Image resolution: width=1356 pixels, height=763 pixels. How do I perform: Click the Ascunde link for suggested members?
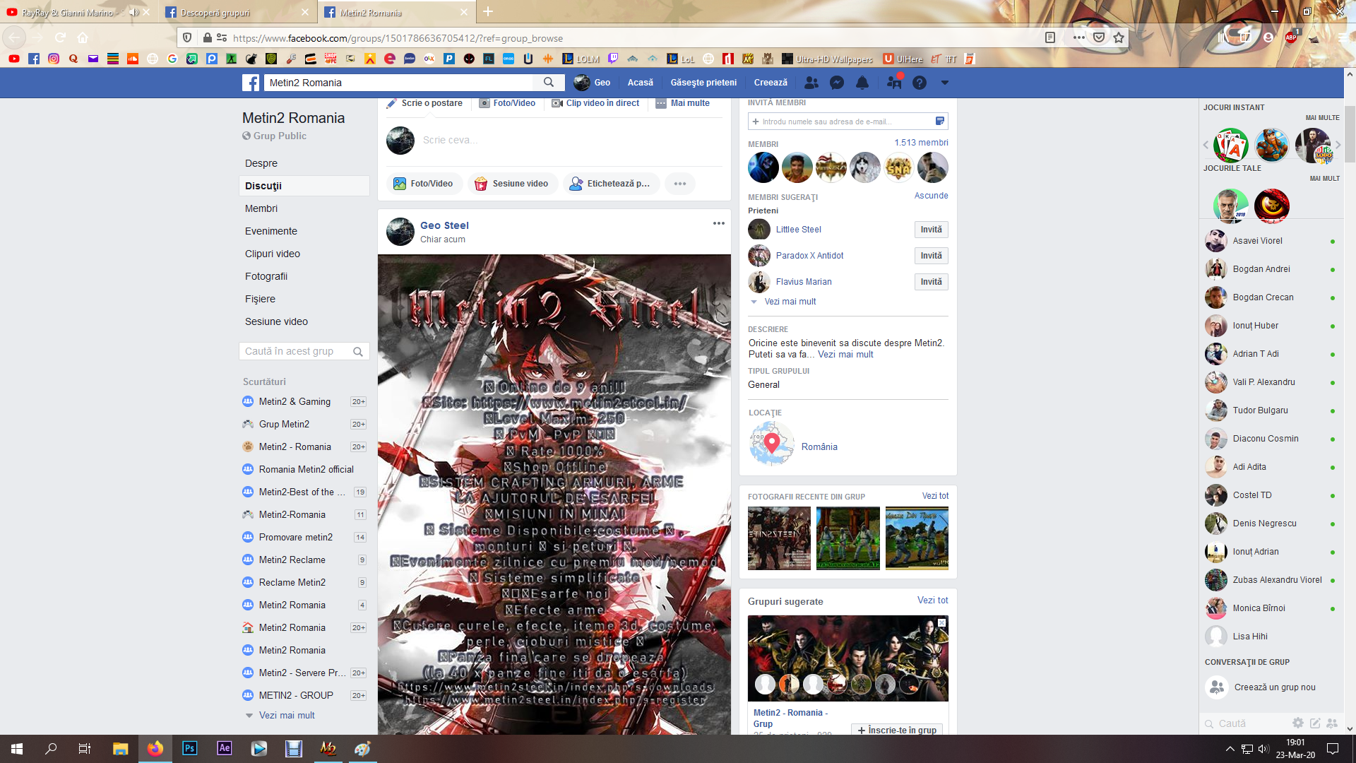coord(931,196)
